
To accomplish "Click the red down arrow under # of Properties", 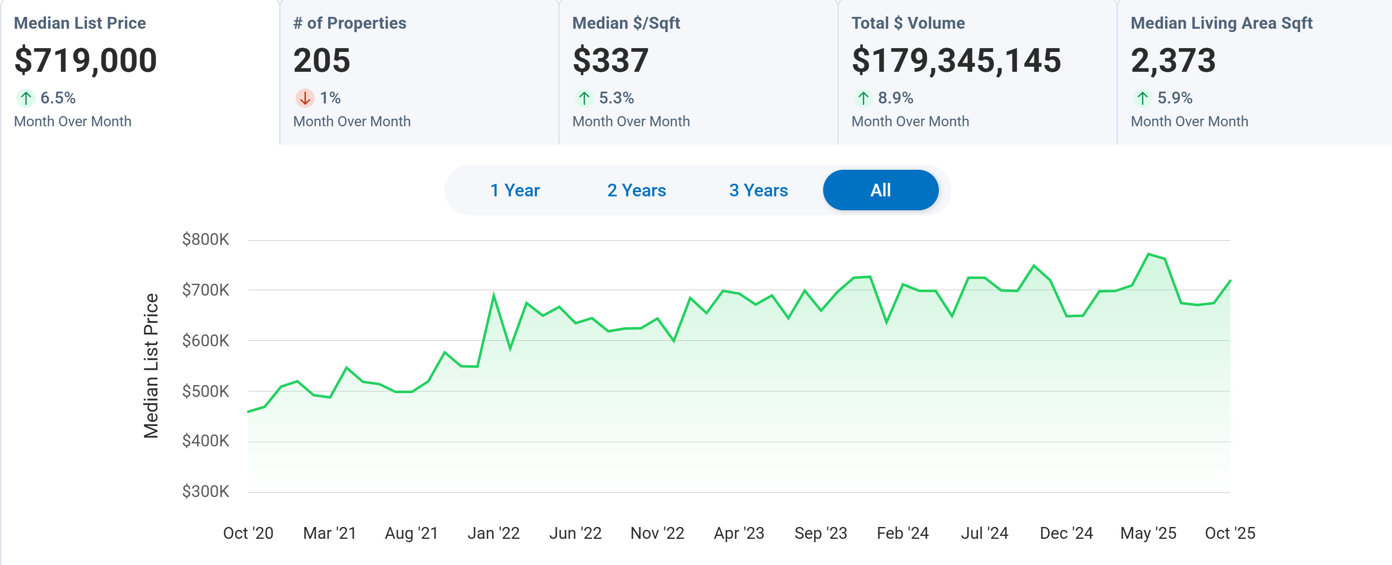I will [305, 98].
